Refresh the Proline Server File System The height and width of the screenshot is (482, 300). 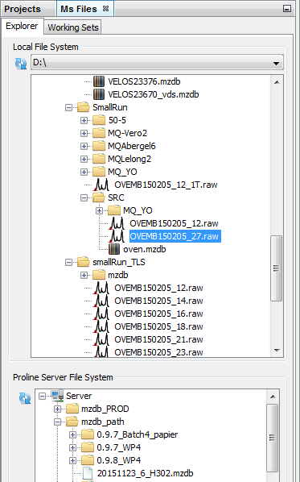25,398
